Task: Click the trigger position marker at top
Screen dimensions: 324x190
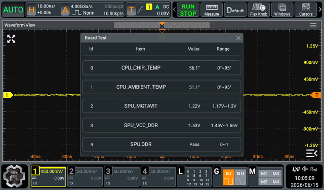Action: click(x=162, y=31)
